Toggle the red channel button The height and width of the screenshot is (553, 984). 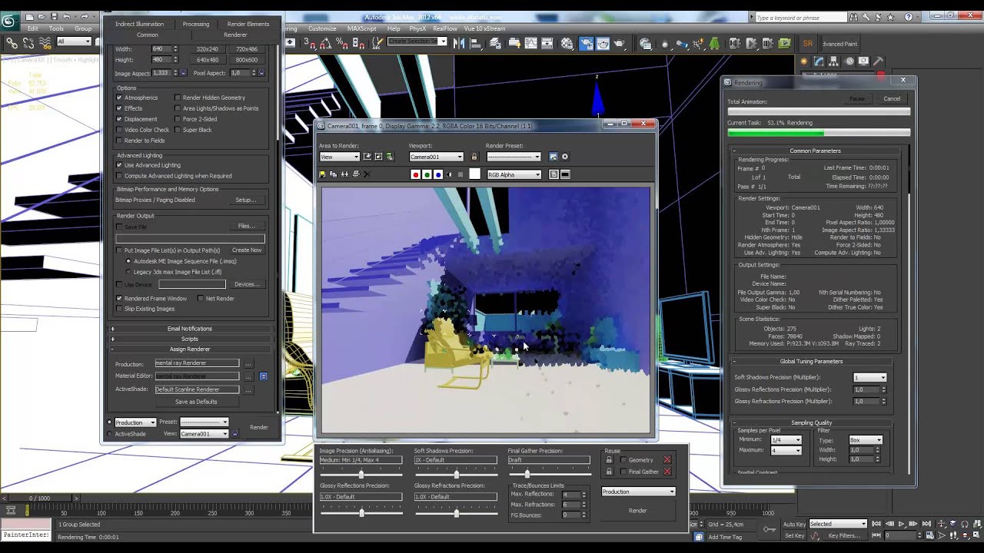click(416, 174)
